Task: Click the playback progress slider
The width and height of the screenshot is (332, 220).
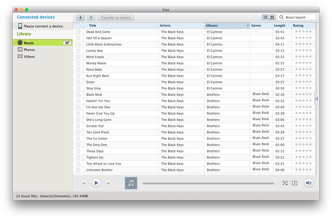Action: [x=208, y=183]
